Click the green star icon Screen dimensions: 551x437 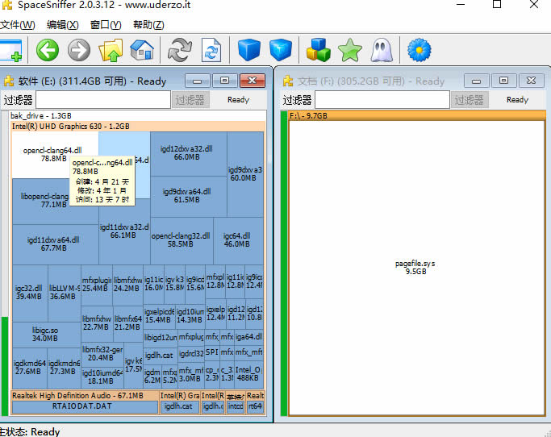[350, 51]
